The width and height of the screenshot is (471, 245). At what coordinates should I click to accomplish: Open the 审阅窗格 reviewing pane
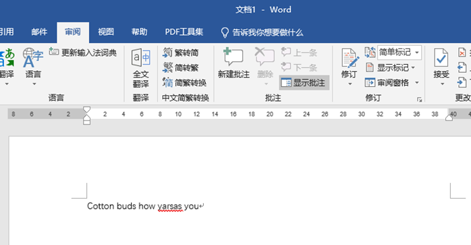[387, 83]
